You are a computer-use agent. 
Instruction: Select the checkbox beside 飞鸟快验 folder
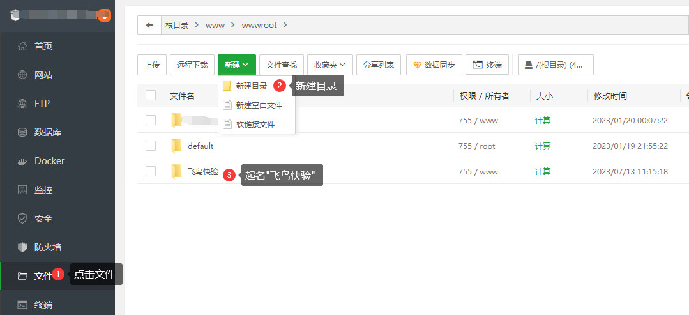pos(151,171)
